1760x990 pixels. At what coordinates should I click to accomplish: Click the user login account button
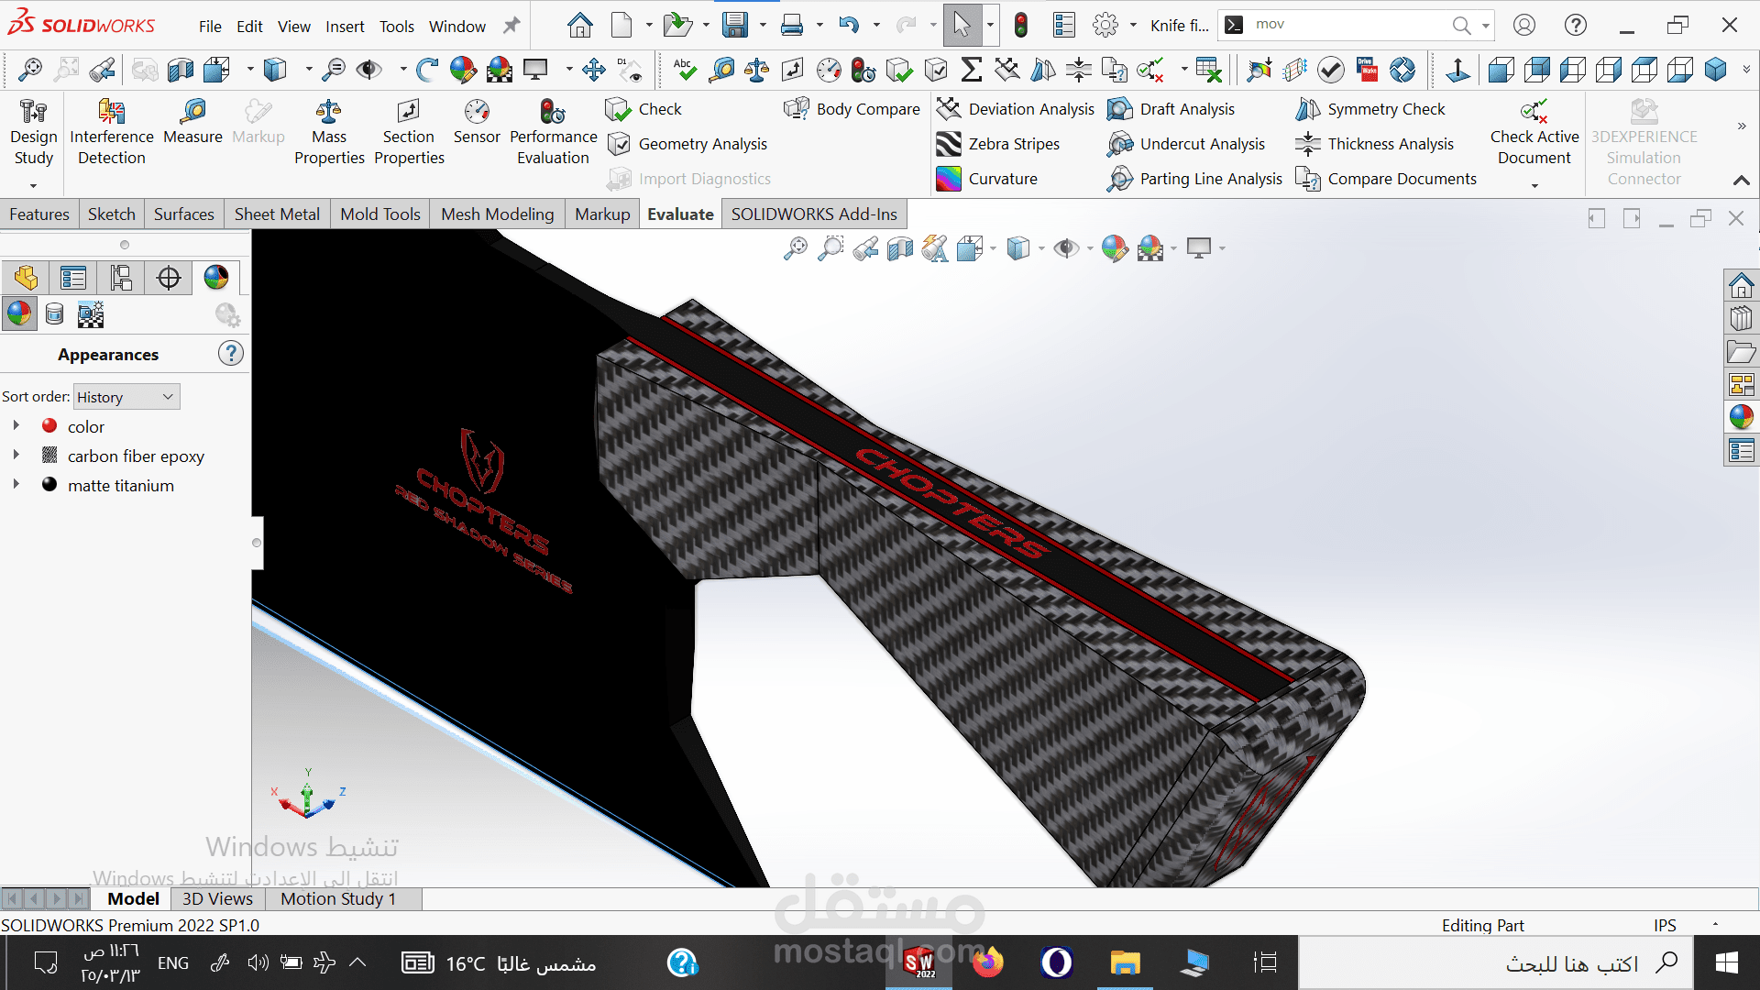point(1524,25)
